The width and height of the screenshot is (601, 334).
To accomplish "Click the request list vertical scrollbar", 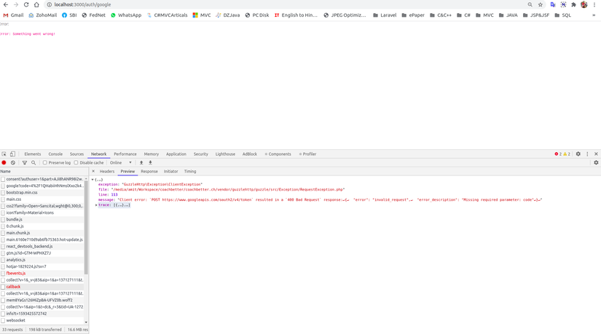I will 86,226.
